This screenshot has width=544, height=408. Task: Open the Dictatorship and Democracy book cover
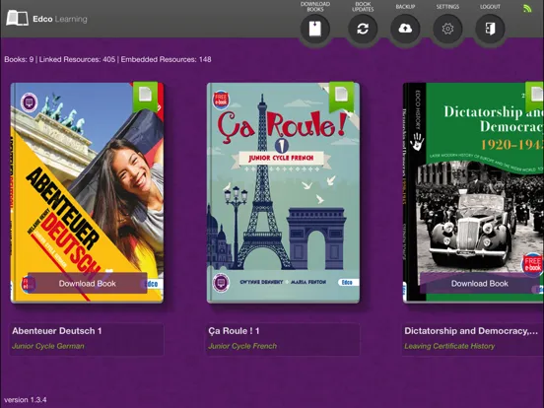(x=473, y=193)
